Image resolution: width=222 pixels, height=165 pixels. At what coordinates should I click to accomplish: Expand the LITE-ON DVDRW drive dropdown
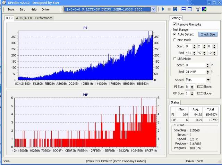click(x=153, y=9)
